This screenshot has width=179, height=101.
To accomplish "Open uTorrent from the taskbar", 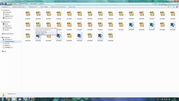I will [25, 99].
